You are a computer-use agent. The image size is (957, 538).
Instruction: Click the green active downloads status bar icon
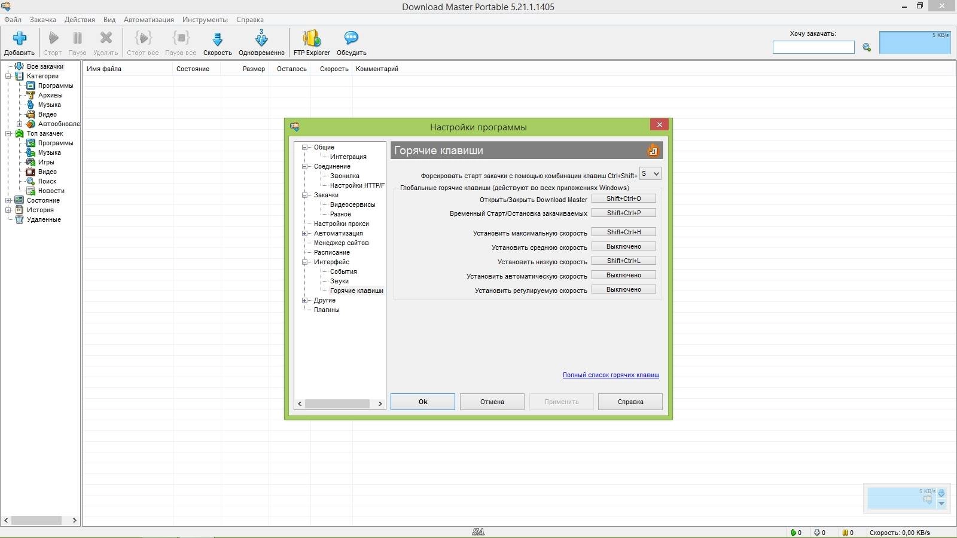(x=794, y=533)
